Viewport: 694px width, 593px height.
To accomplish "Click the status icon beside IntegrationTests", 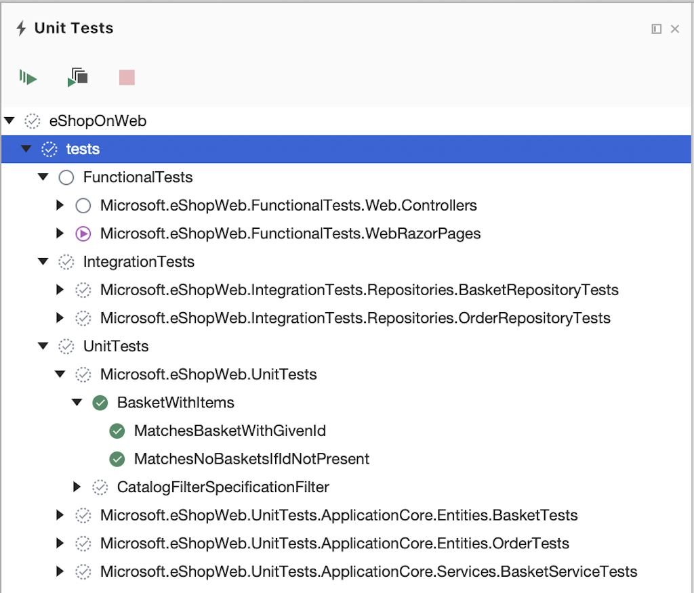I will 66,262.
